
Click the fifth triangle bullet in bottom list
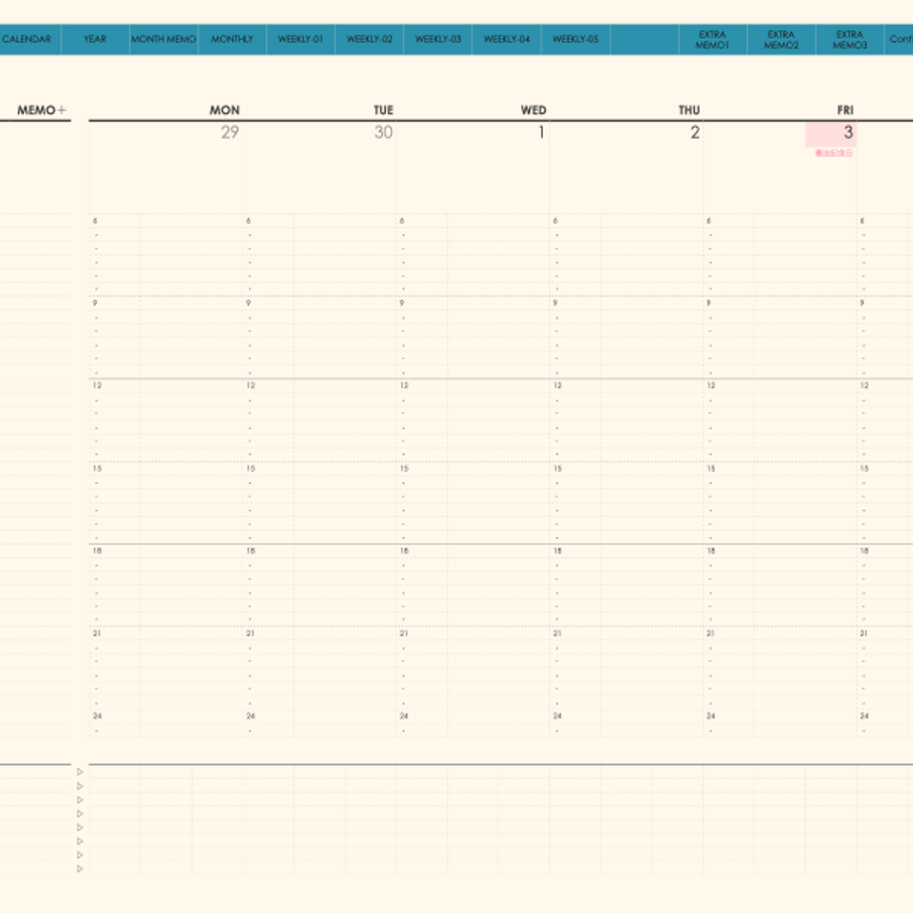coord(79,828)
